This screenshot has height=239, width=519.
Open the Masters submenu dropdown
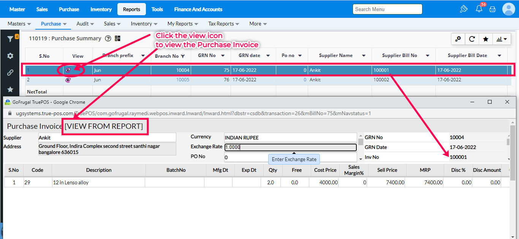(x=19, y=24)
